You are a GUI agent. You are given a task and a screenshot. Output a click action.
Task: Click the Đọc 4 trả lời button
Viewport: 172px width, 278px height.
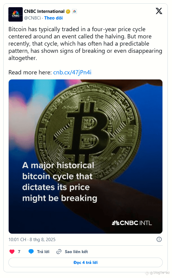click(86, 262)
